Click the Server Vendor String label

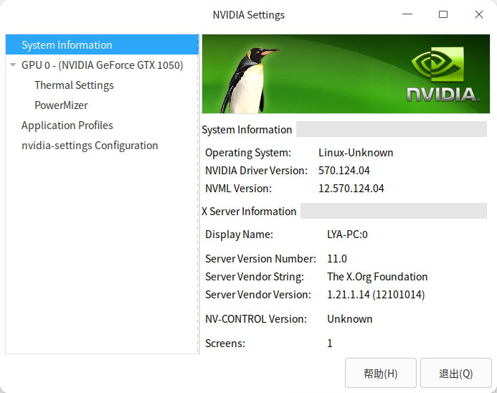pyautogui.click(x=255, y=277)
